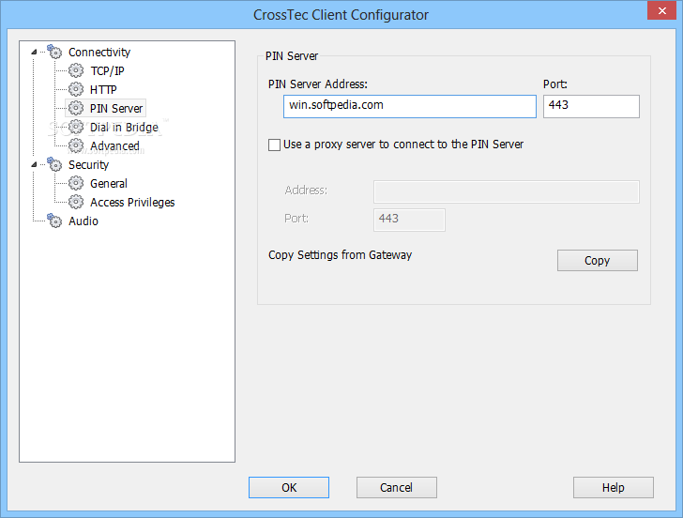This screenshot has height=518, width=683.
Task: Click the Cancel button
Action: pyautogui.click(x=396, y=487)
